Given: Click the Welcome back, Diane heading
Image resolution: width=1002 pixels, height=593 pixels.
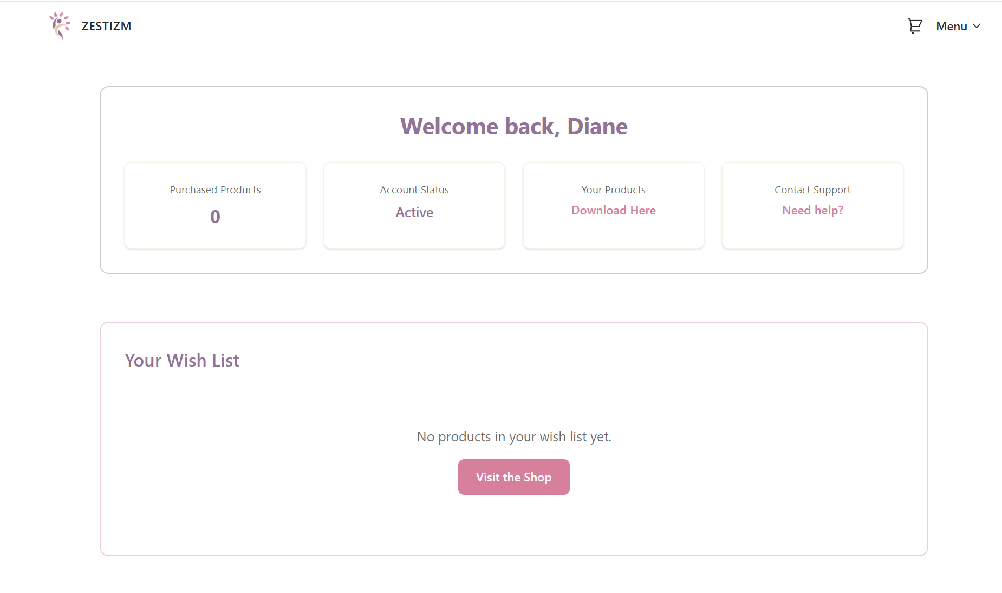Looking at the screenshot, I should coord(513,126).
